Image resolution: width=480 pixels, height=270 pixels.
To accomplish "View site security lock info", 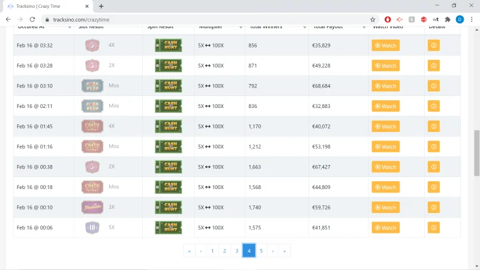I will pos(47,20).
